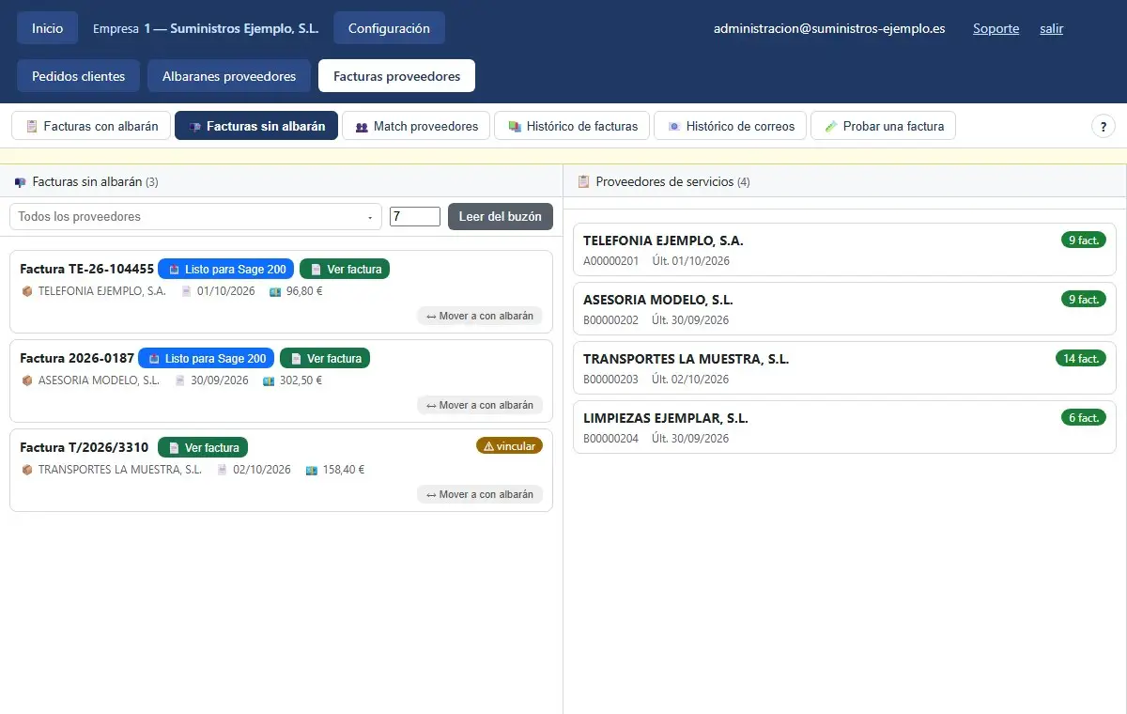This screenshot has width=1127, height=714.
Task: Click the clipboard icon in Proveedores de servicios header
Action: [x=583, y=181]
